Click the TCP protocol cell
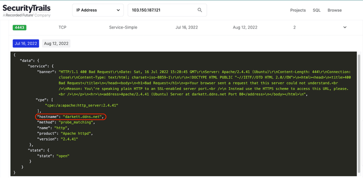Image resolution: width=363 pixels, height=178 pixels. (62, 27)
